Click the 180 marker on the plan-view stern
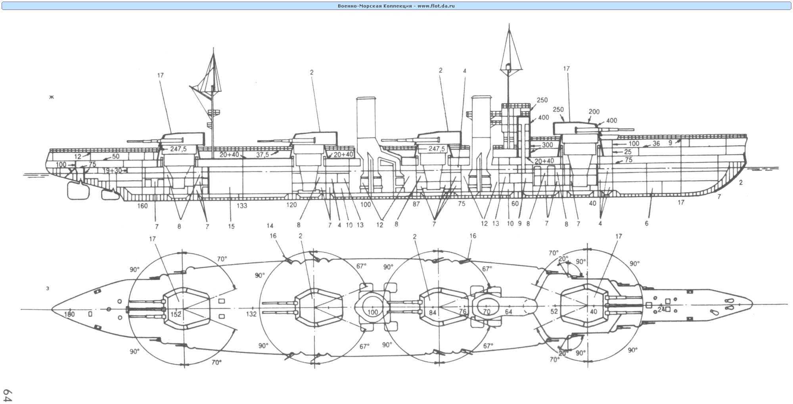The width and height of the screenshot is (793, 404). (69, 314)
